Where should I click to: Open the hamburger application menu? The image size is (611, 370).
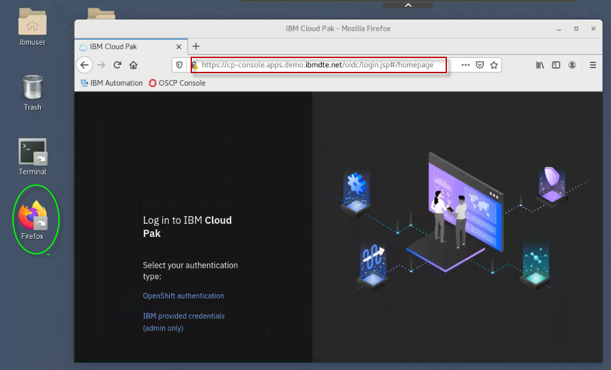[592, 65]
